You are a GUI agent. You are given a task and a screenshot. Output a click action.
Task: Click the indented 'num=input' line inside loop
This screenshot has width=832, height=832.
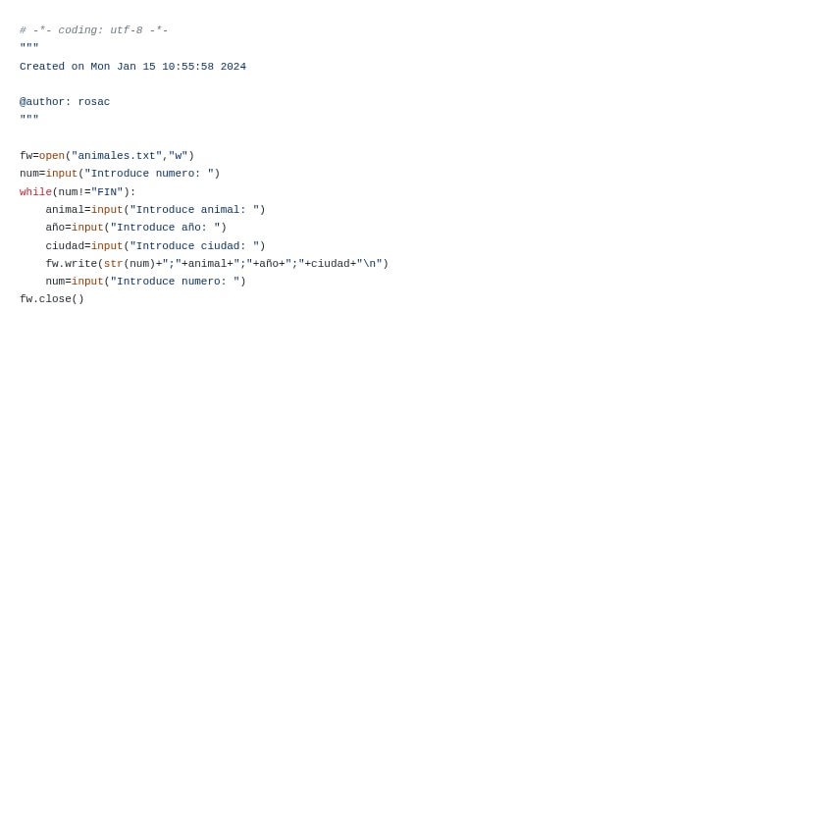tap(146, 282)
